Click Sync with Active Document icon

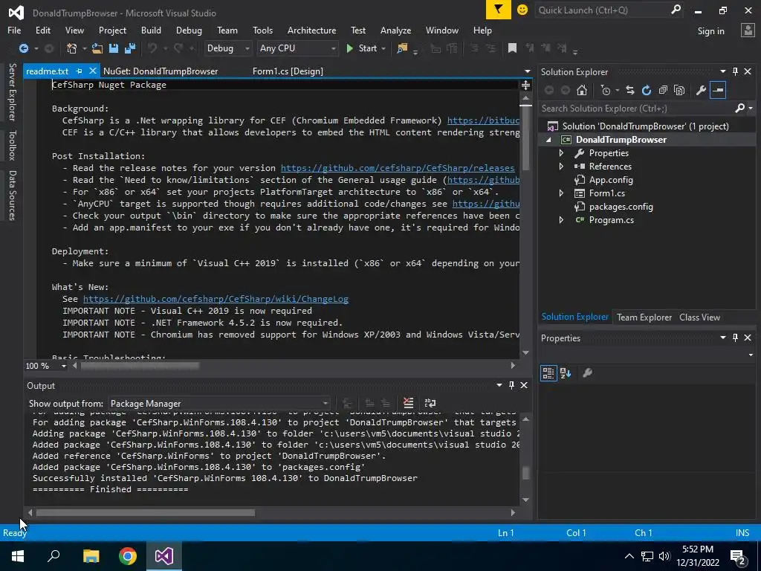[x=630, y=90]
